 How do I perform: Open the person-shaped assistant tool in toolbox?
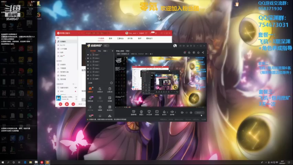100,90
